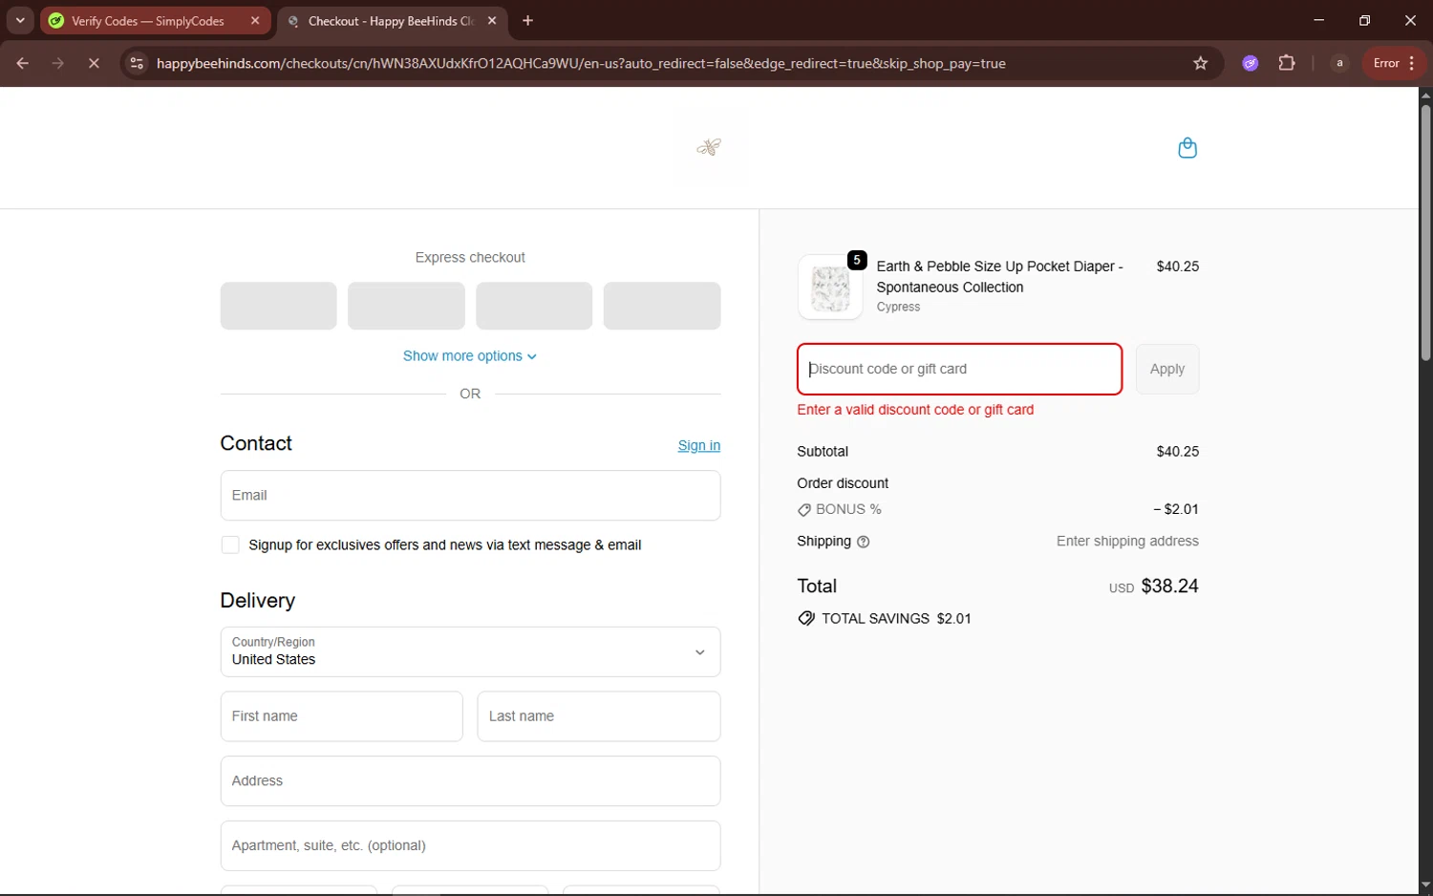Open the Chrome three-dot menu
This screenshot has height=896, width=1433.
click(x=1412, y=63)
